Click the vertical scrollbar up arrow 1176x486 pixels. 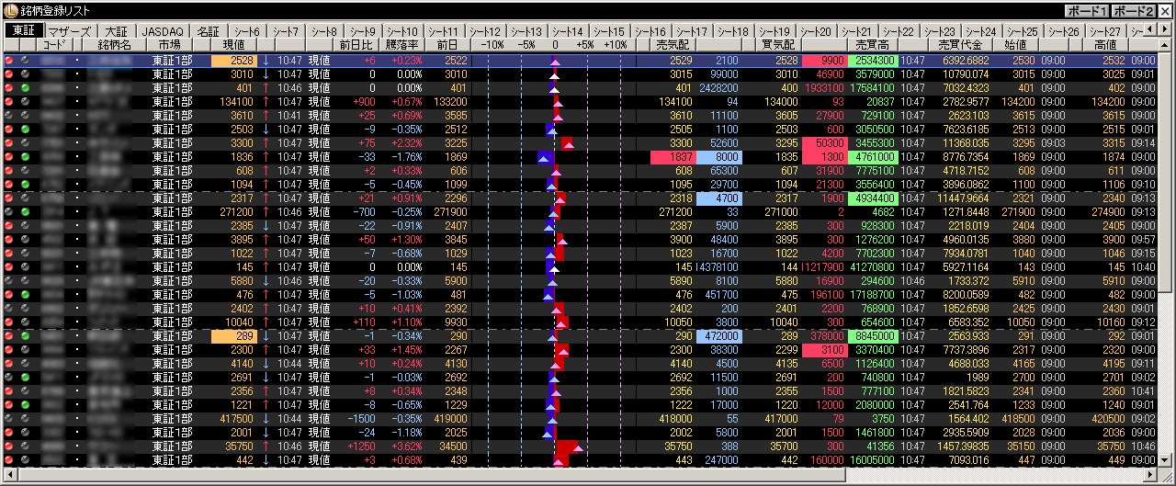tap(1165, 44)
